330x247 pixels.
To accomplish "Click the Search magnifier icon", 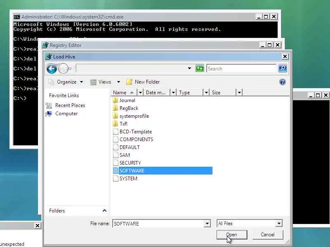I will [x=283, y=68].
